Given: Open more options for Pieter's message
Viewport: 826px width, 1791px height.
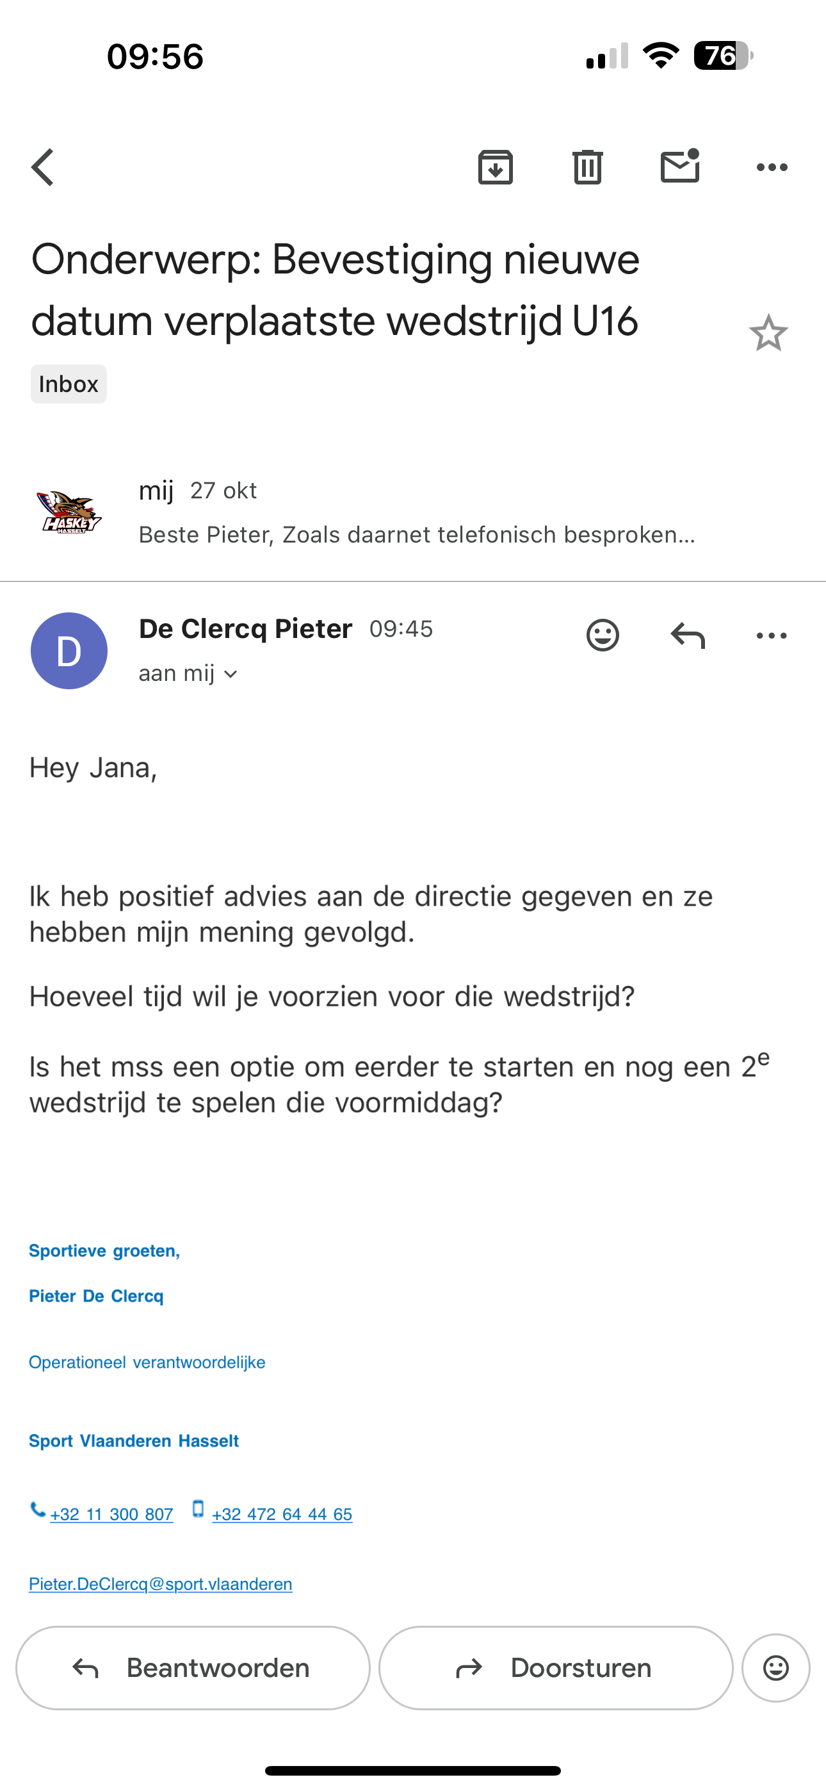Looking at the screenshot, I should tap(772, 635).
